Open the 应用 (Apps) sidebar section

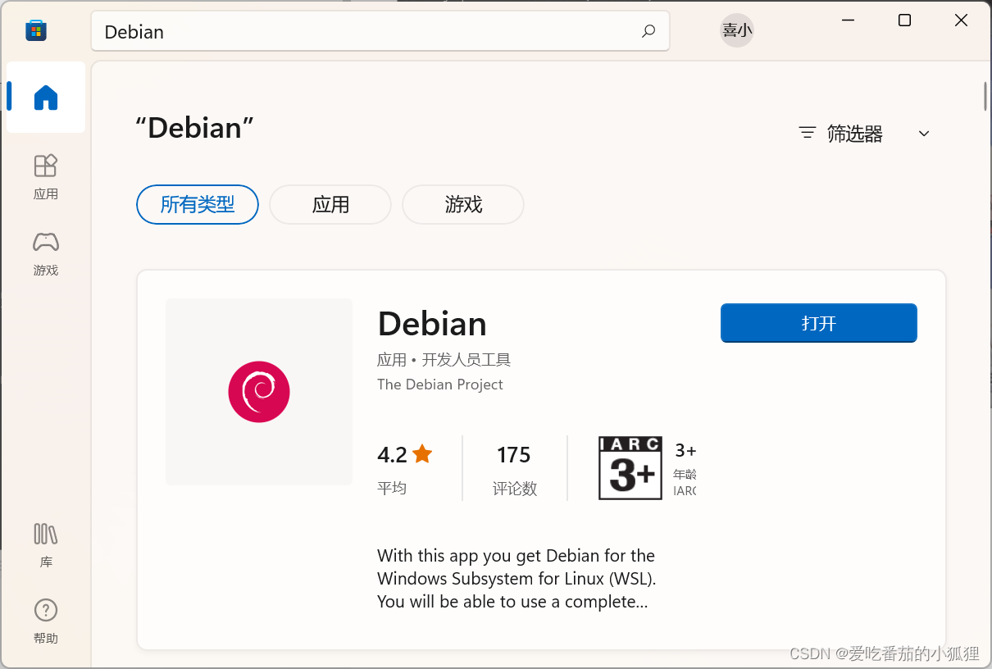tap(46, 176)
